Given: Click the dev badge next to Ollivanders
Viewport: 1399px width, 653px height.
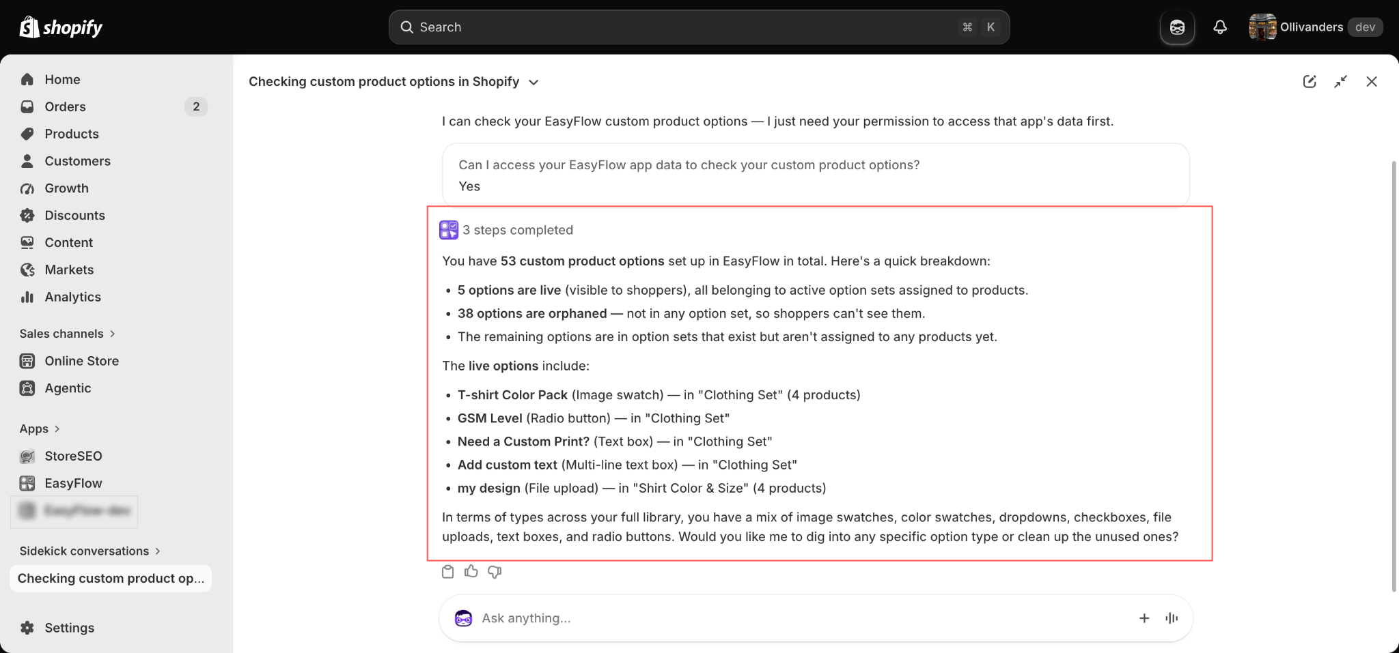Looking at the screenshot, I should click(1365, 27).
